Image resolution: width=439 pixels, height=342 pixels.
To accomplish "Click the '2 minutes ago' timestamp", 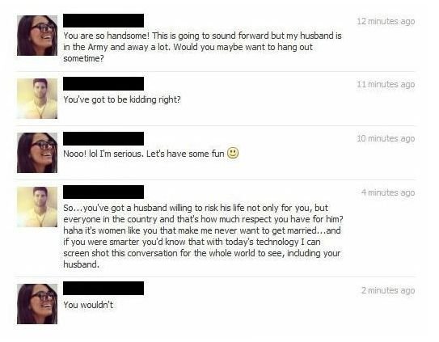I will coord(388,290).
